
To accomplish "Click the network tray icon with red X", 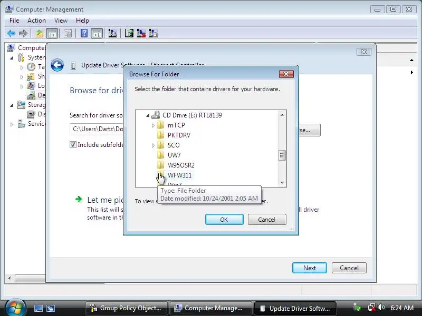I will [372, 308].
